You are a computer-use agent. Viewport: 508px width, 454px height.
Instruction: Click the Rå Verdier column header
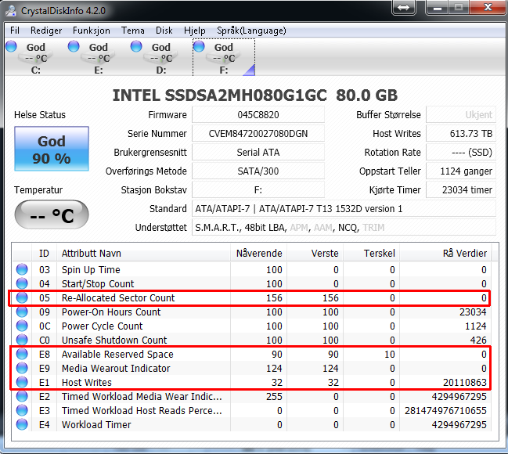[445, 253]
